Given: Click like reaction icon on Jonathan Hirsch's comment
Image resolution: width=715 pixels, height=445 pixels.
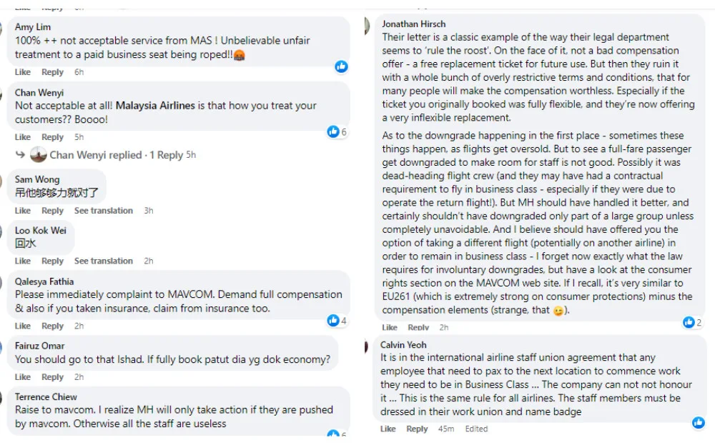Looking at the screenshot, I should 689,322.
